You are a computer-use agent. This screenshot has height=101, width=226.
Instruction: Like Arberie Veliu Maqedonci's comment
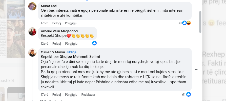[x=57, y=43]
